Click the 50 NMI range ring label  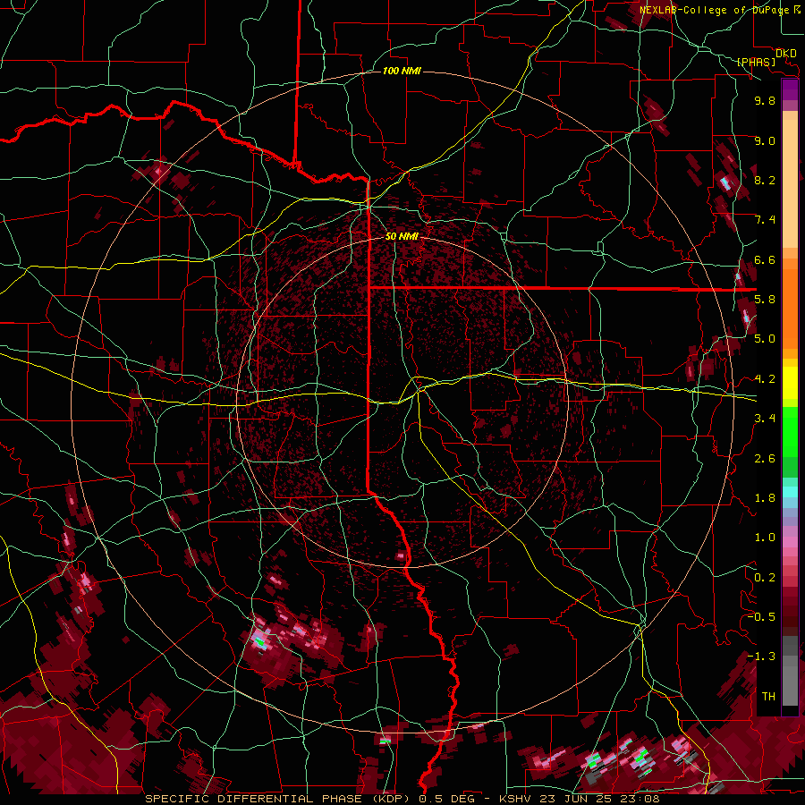(402, 236)
